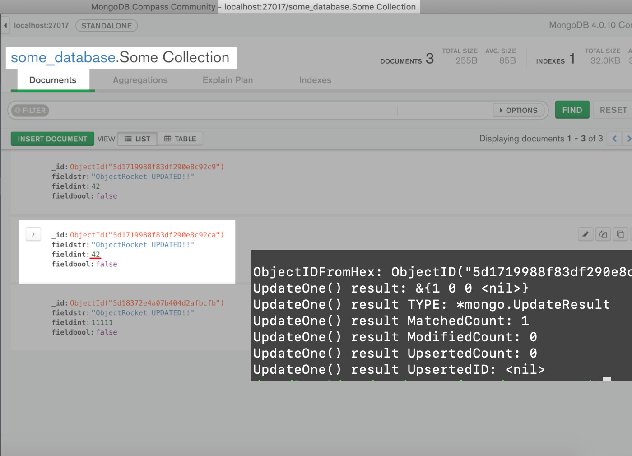
Task: Open the STANDALONE connection badge
Action: pos(107,26)
